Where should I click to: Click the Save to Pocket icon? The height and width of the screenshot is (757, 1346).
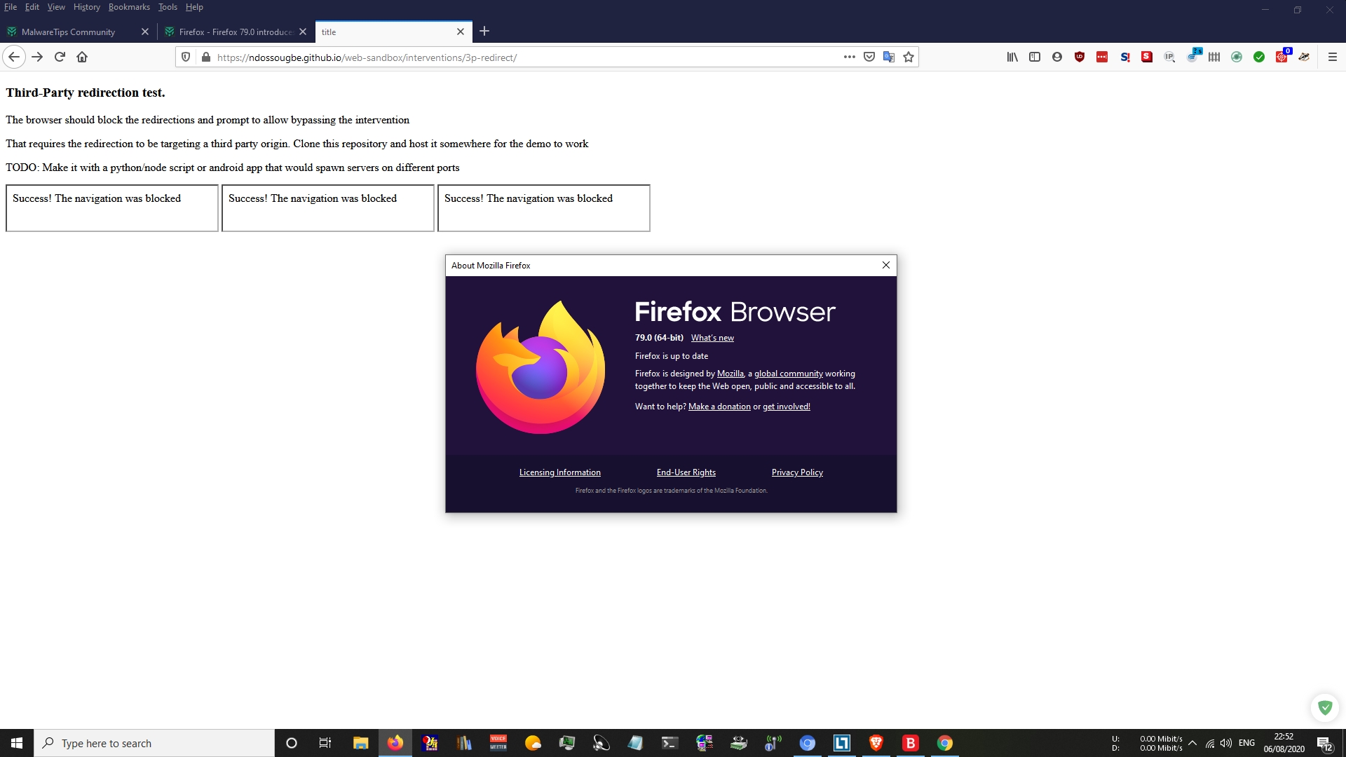(x=869, y=57)
